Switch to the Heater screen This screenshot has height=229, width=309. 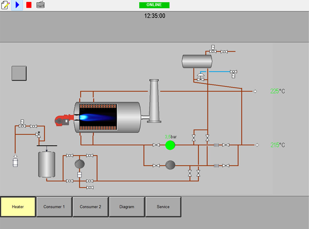coord(18,207)
